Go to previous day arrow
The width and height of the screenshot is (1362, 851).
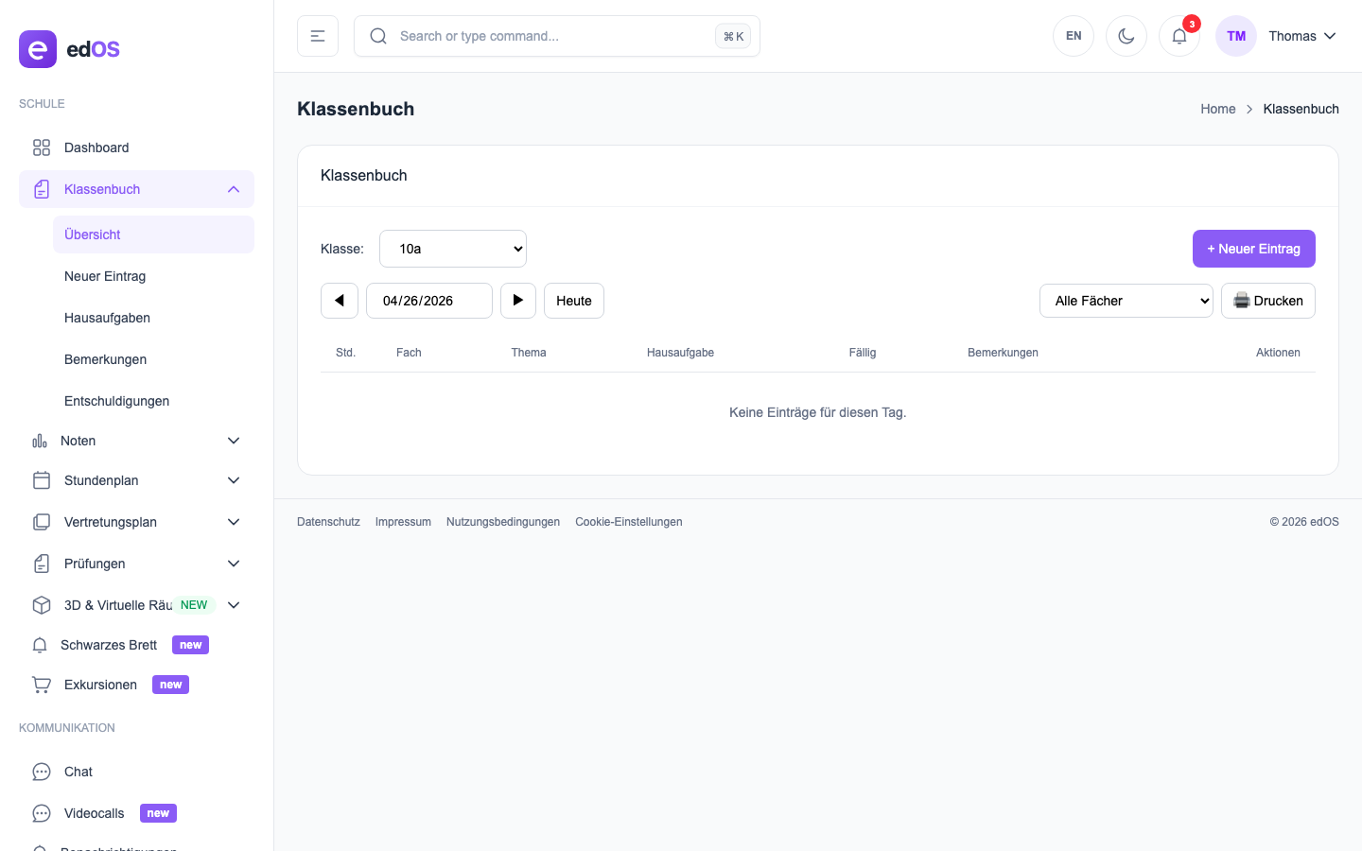coord(340,301)
